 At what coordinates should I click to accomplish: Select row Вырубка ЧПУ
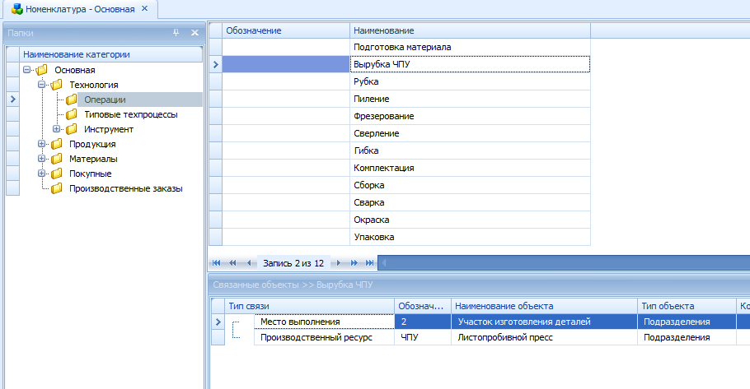point(406,64)
